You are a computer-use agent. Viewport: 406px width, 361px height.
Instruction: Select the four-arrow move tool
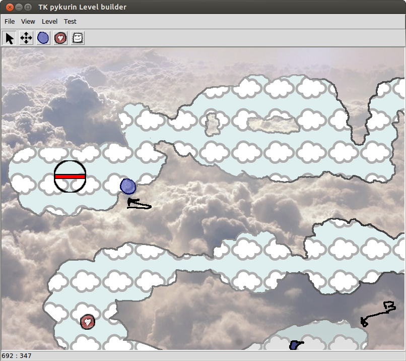tap(26, 38)
